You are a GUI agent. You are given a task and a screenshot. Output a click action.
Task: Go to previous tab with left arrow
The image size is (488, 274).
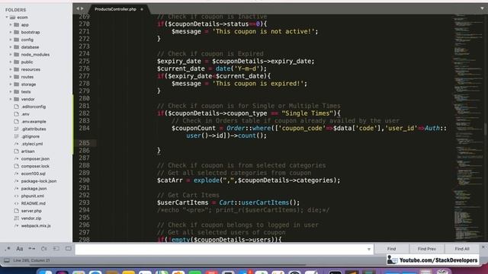[78, 8]
